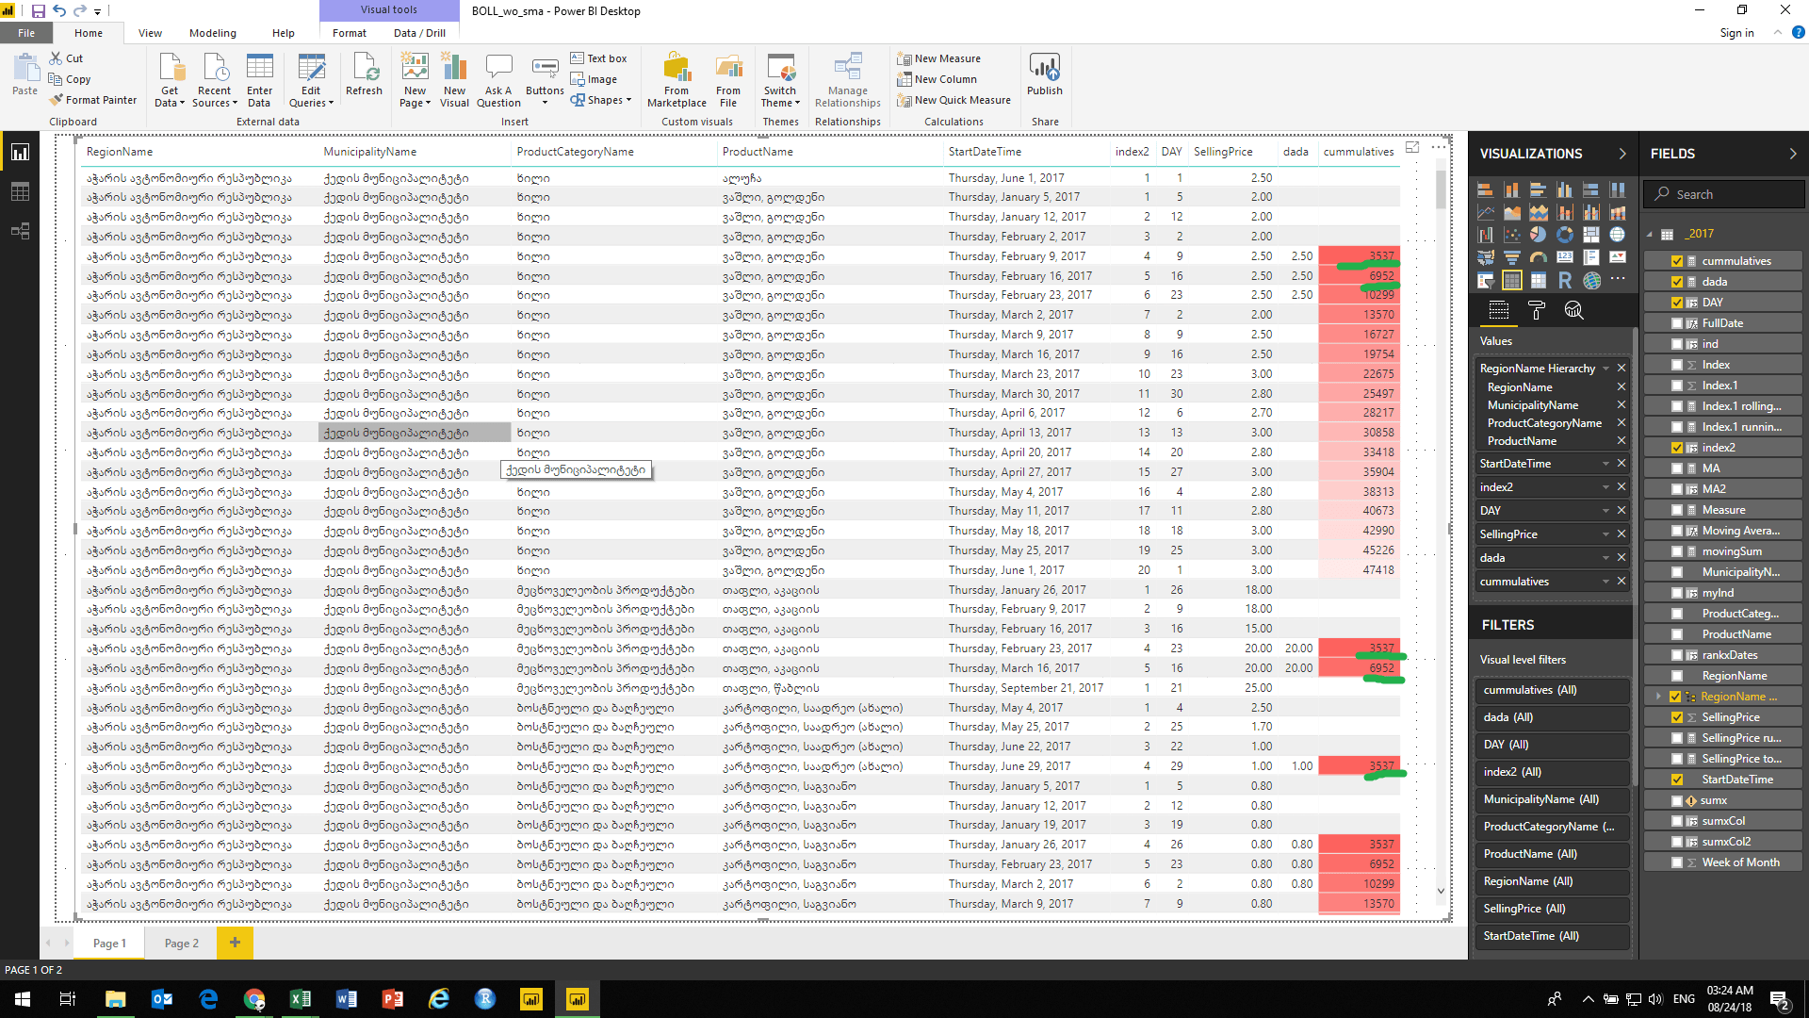Image resolution: width=1809 pixels, height=1018 pixels.
Task: Select the pie chart visual
Action: [x=1539, y=235]
